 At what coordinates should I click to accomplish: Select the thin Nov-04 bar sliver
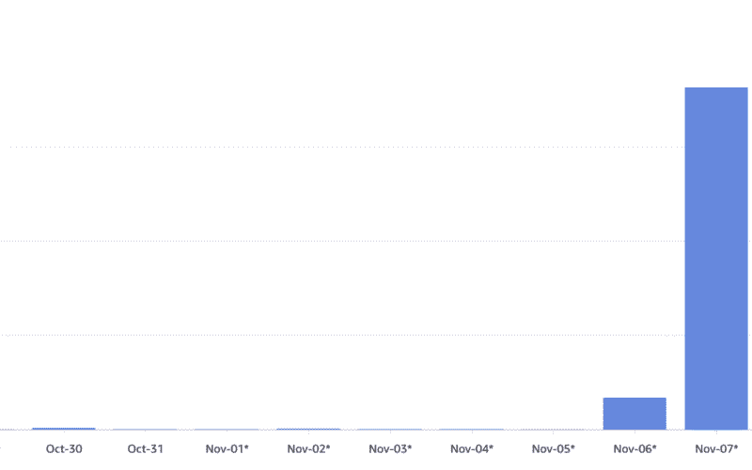[471, 430]
